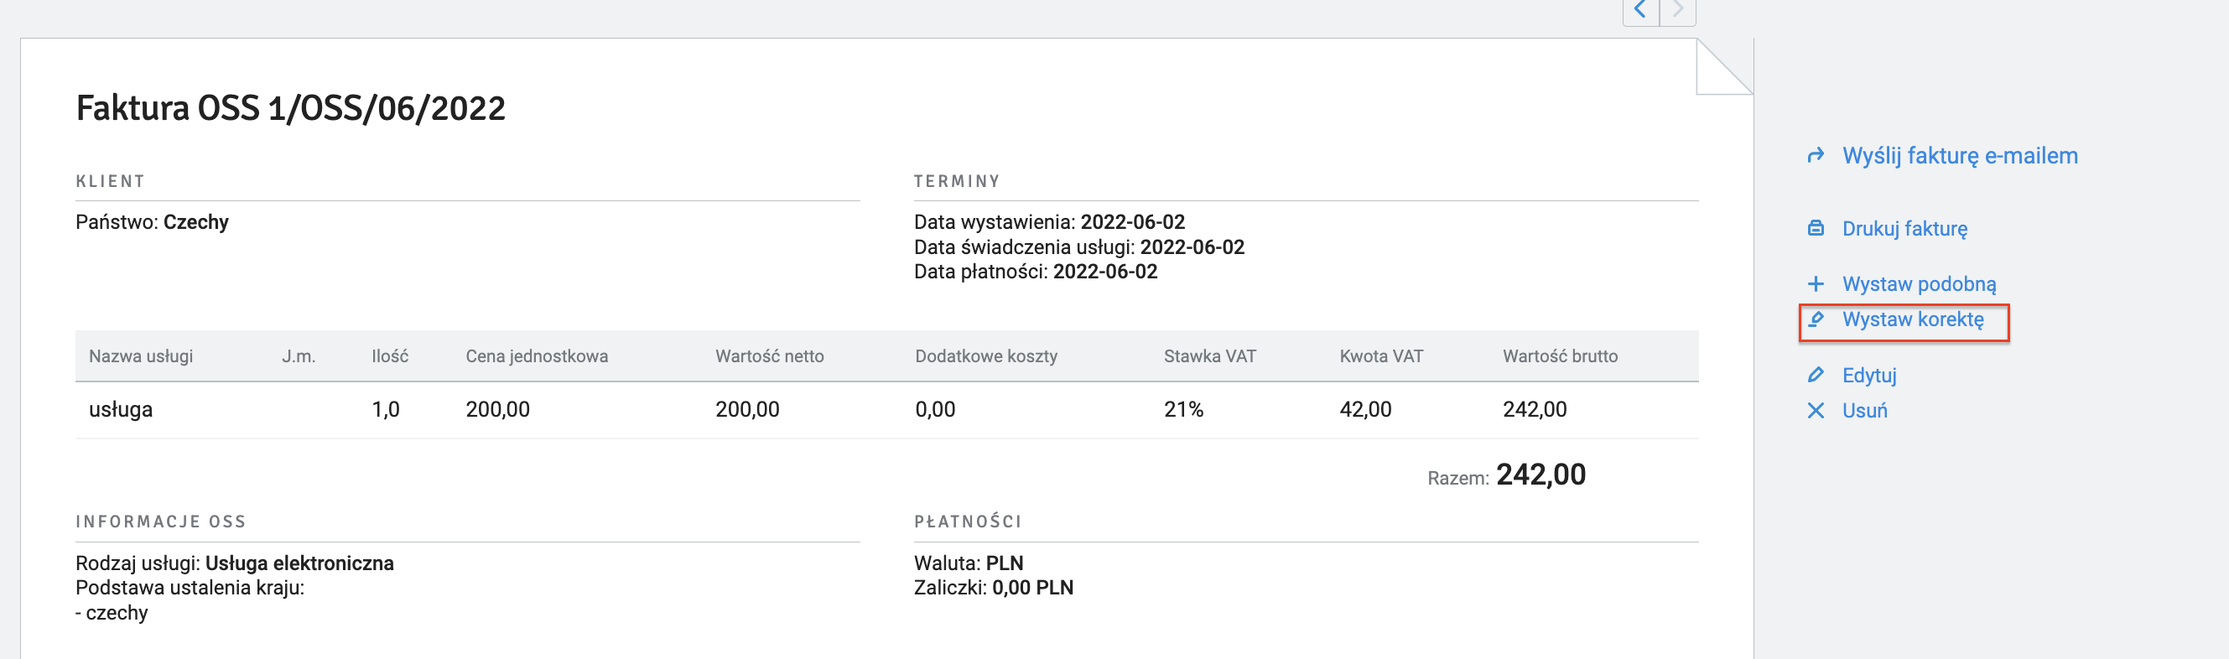The image size is (2229, 659).
Task: Choose Wystaw podobną option
Action: 1920,283
